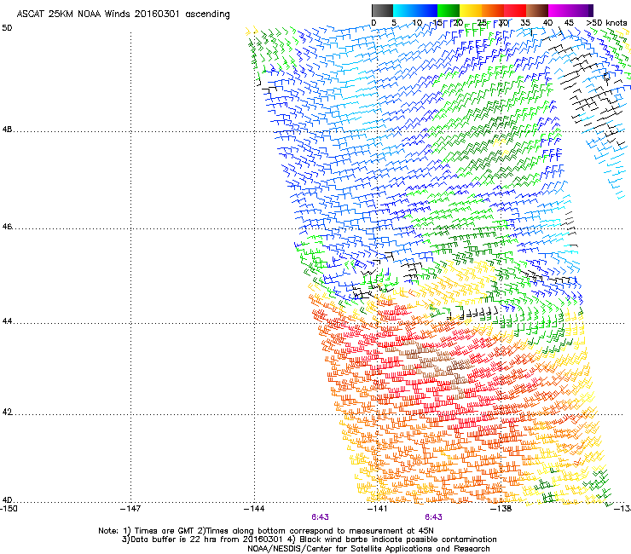Click the green 15–20 knots legend swatch

(x=449, y=10)
